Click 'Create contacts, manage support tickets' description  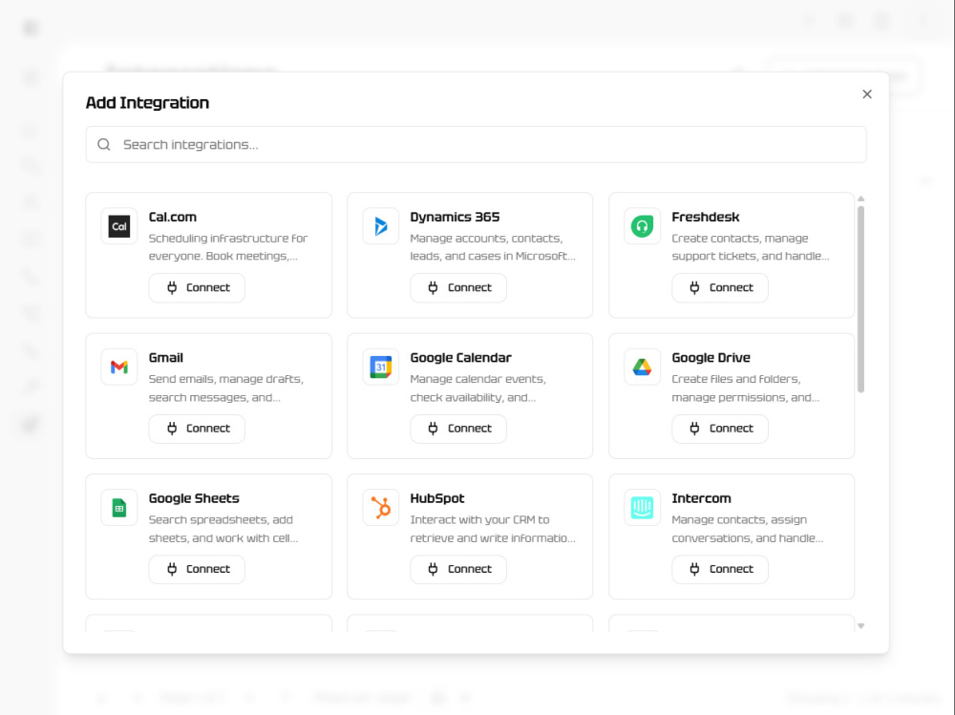[751, 246]
